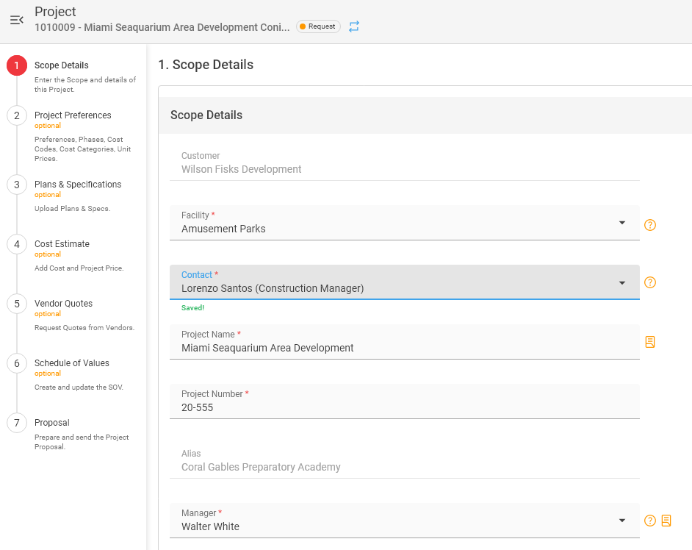
Task: Jump to the Proposal step
Action: click(x=51, y=423)
